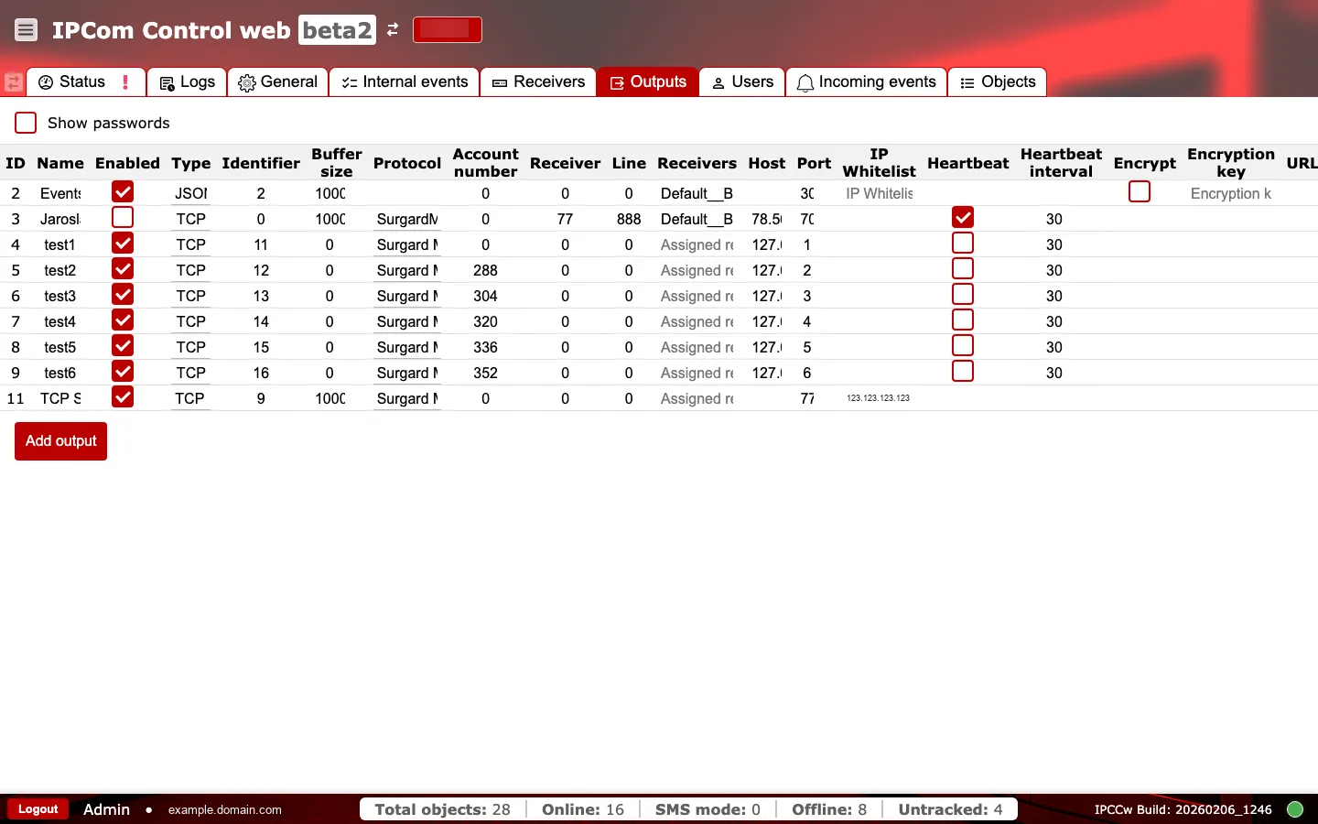
Task: Open the Objects tab
Action: 997,81
